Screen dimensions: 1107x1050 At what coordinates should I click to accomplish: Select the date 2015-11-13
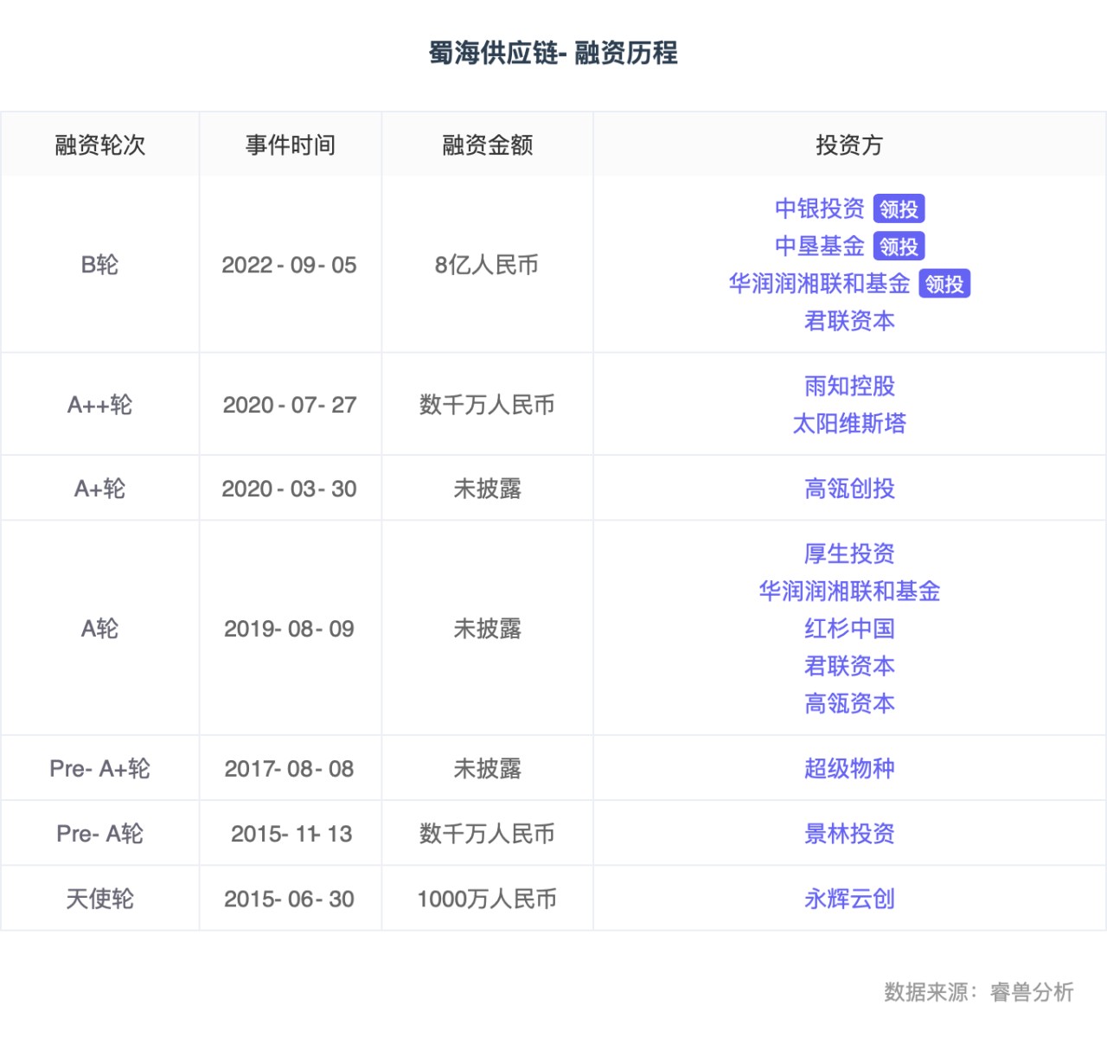291,834
